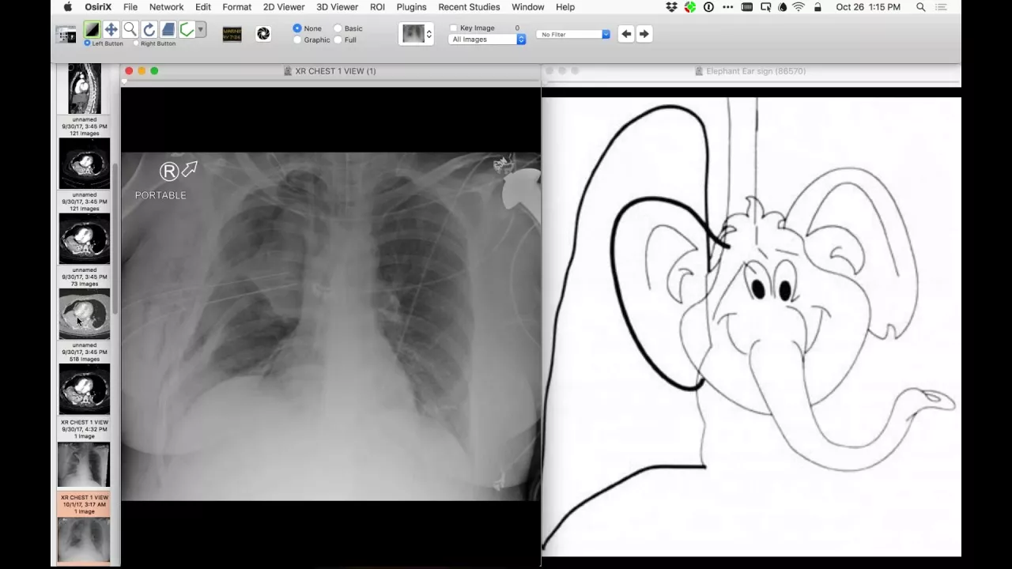This screenshot has height=569, width=1012.
Task: Click the Elephant Ear sign window title
Action: coord(756,71)
